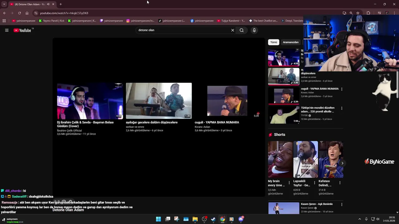Open the TikTok yalnizsempanzee bookmark
The height and width of the screenshot is (224, 399).
click(x=172, y=21)
